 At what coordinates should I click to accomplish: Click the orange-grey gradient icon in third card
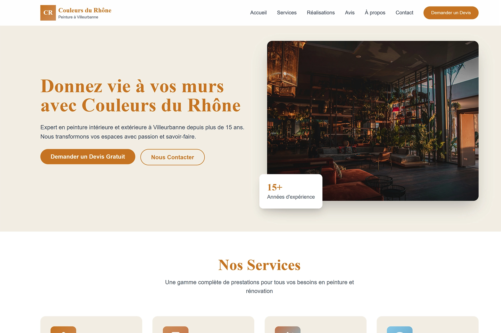pos(288,330)
